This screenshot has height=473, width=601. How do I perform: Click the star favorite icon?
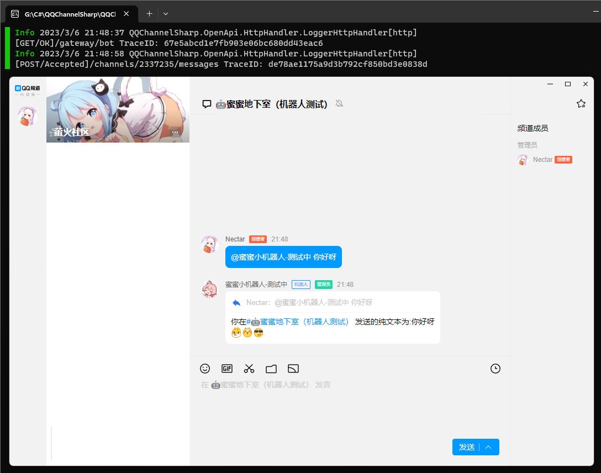coord(581,104)
